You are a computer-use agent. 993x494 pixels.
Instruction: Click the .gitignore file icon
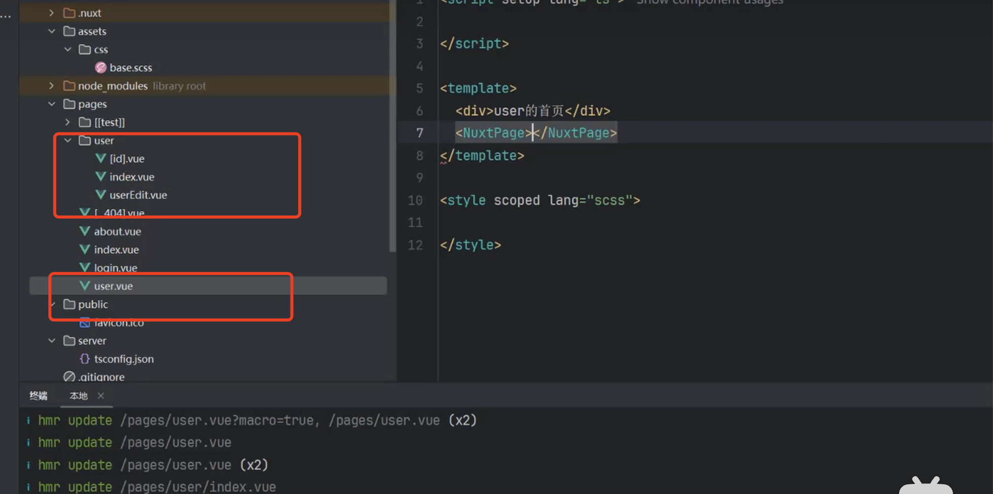(x=69, y=377)
